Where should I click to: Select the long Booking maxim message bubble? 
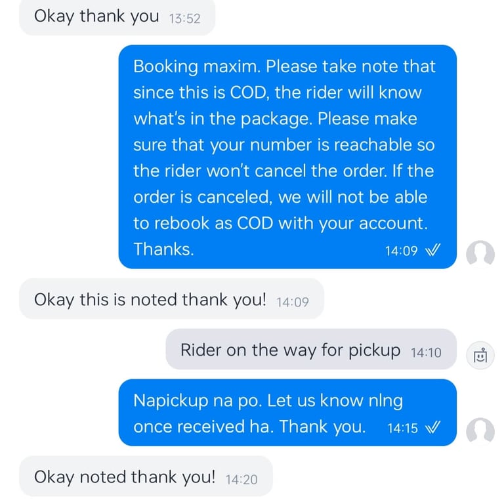click(287, 157)
